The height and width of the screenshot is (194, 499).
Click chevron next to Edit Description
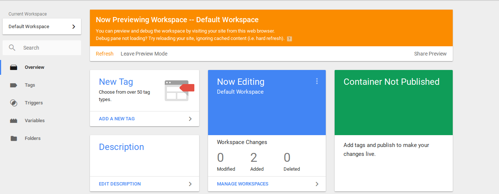190,184
